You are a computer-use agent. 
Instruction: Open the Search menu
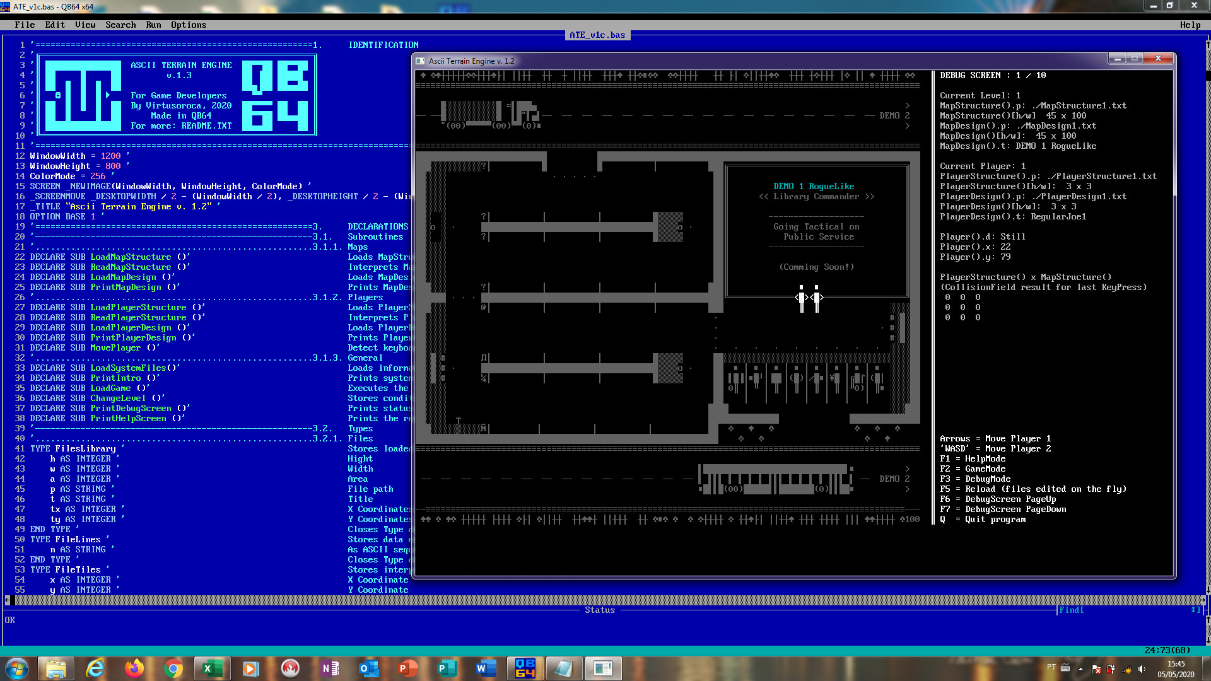120,25
